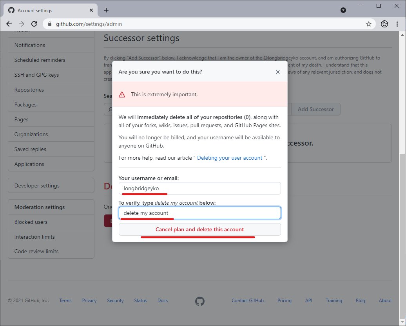The image size is (406, 326).
Task: Focus the 'delete my account' verification field
Action: [199, 213]
